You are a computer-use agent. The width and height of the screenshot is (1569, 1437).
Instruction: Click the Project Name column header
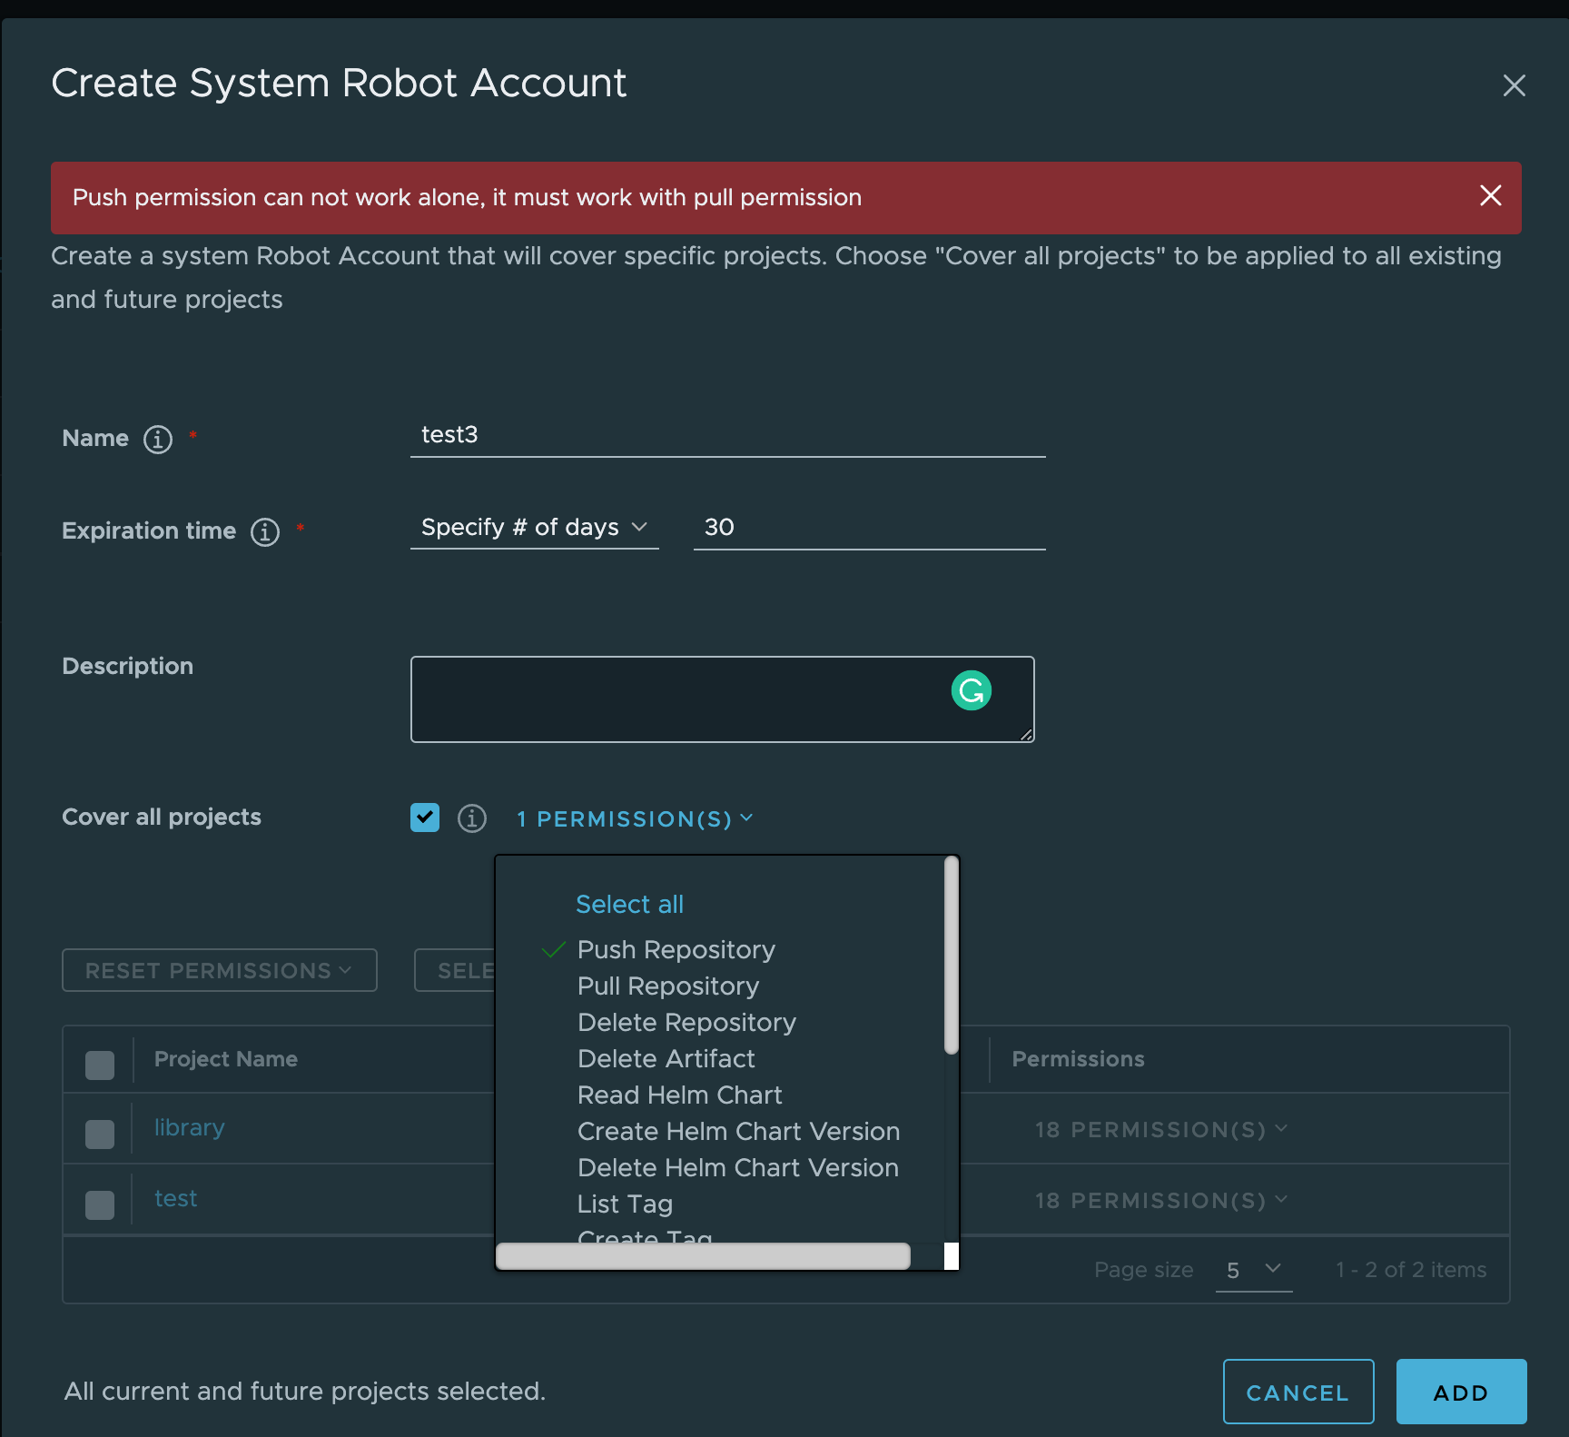pos(226,1059)
